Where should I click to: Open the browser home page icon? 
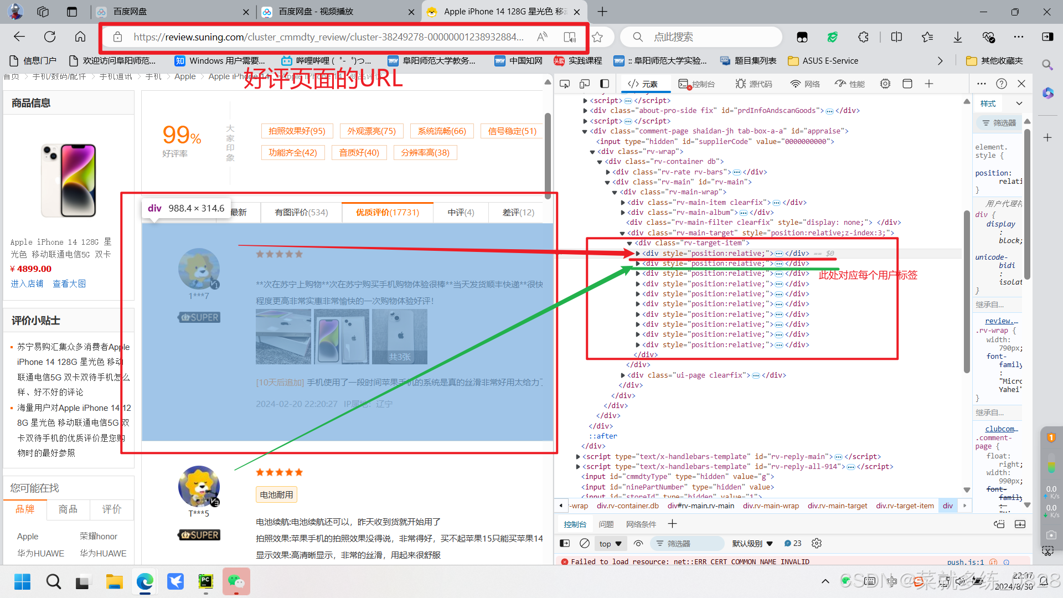(80, 37)
